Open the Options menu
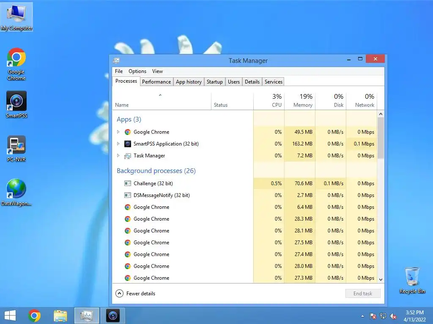Viewport: 433px width, 324px height. pos(137,71)
